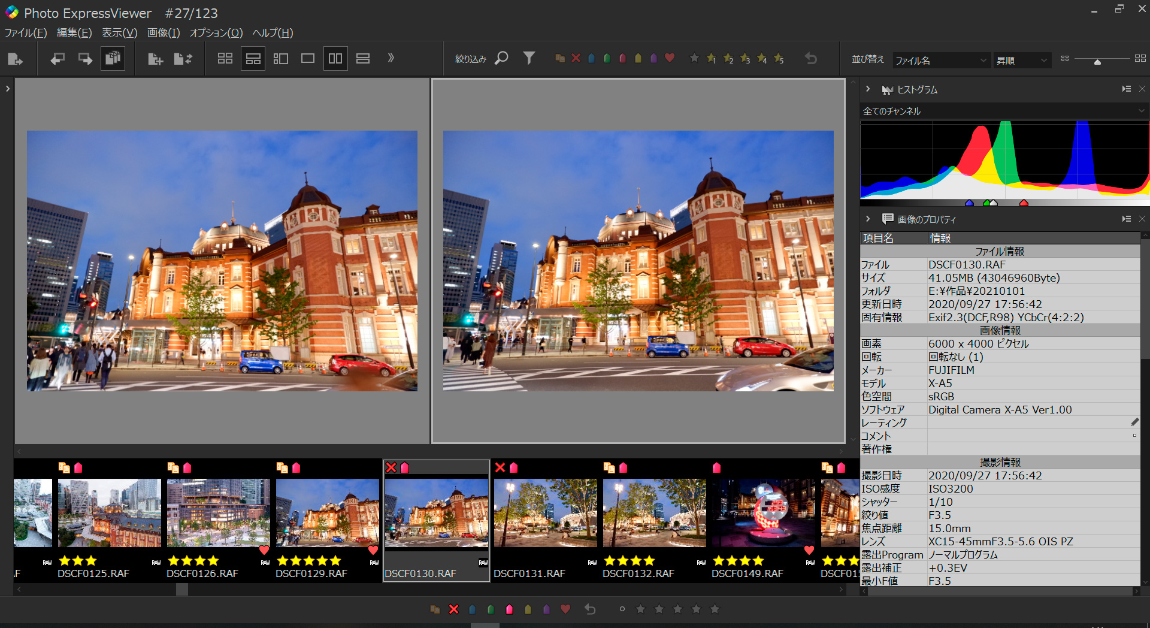This screenshot has width=1150, height=628.
Task: Open the ヒストグラム panel options menu icon
Action: (1126, 89)
